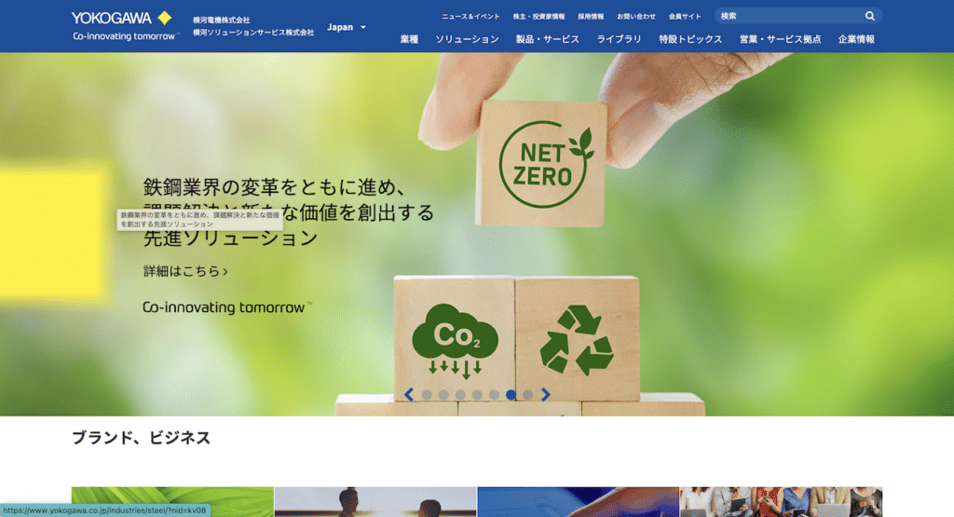
Task: Select the third carousel dot
Action: [x=460, y=395]
